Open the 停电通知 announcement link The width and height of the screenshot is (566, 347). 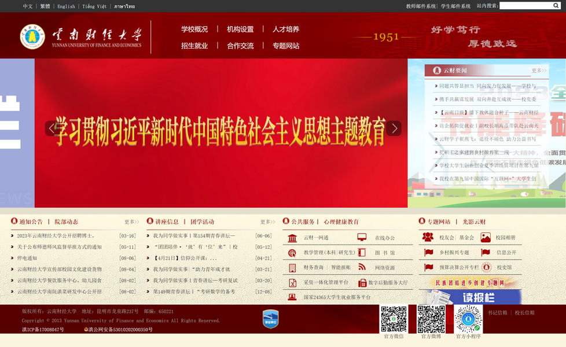(x=27, y=258)
